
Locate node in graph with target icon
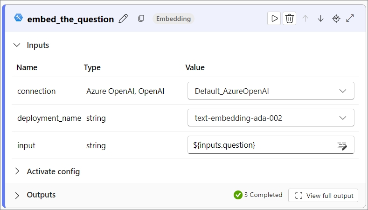coord(336,19)
